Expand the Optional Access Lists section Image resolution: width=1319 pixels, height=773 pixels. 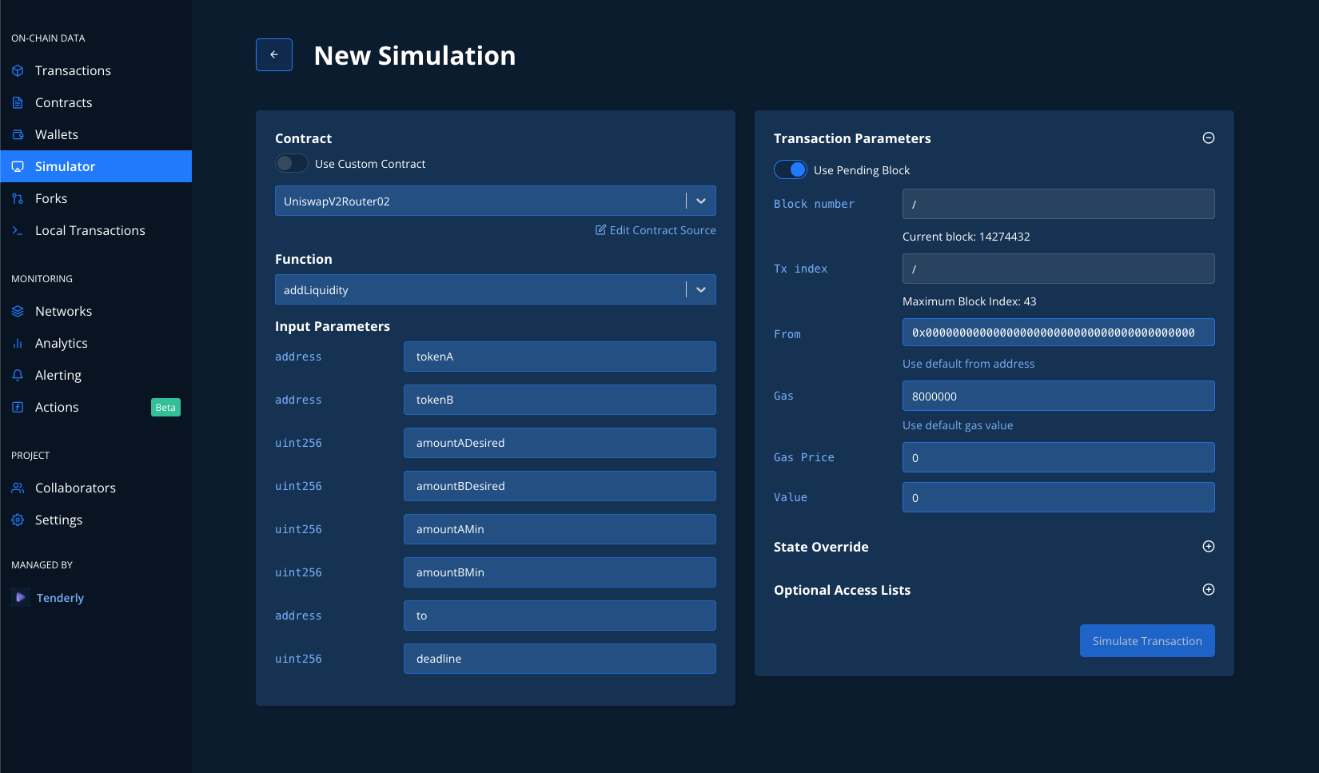pos(1209,589)
